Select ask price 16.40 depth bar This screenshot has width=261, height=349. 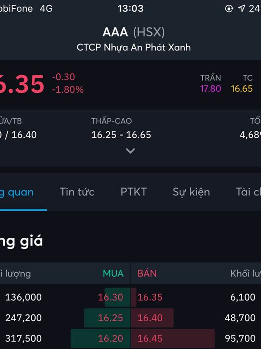point(152,318)
